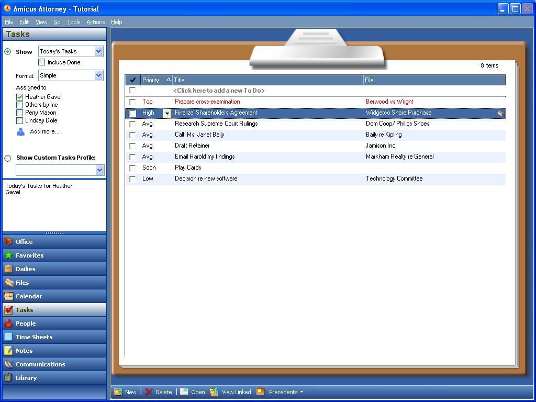Open the Help menu

point(116,22)
